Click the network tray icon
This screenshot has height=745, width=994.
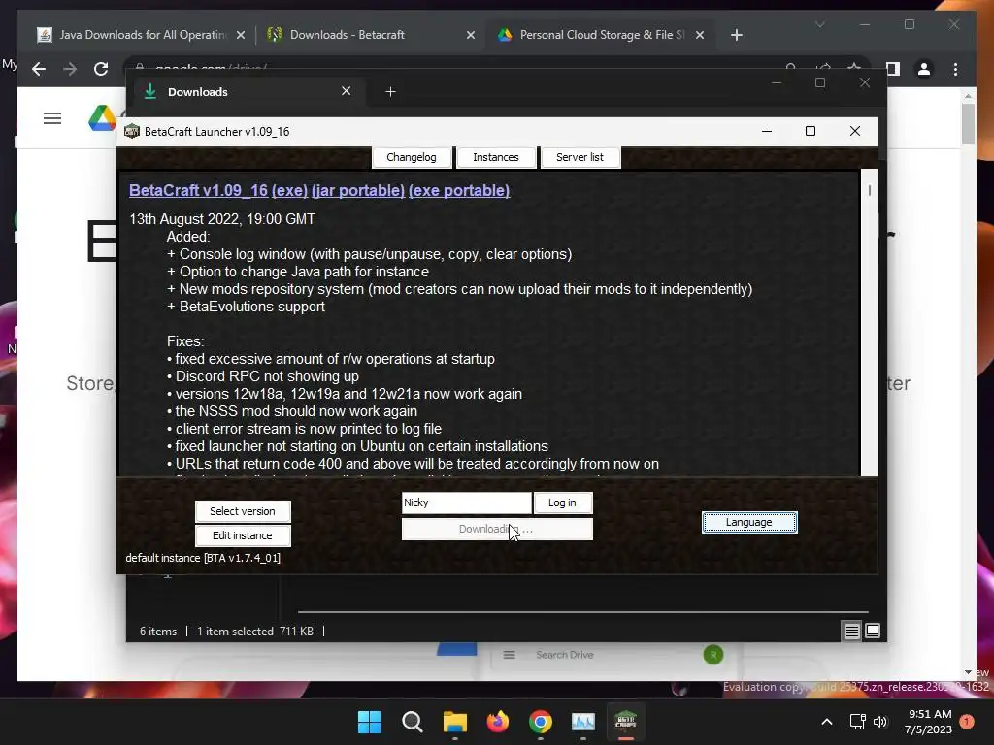(x=858, y=722)
